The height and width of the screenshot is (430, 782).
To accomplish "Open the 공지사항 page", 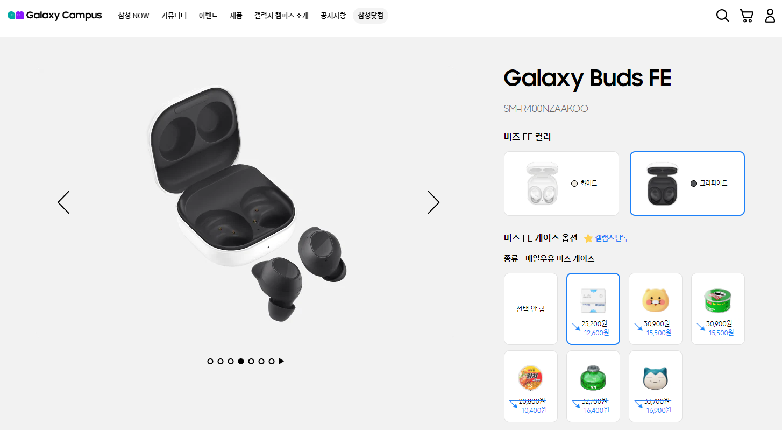I will point(333,16).
